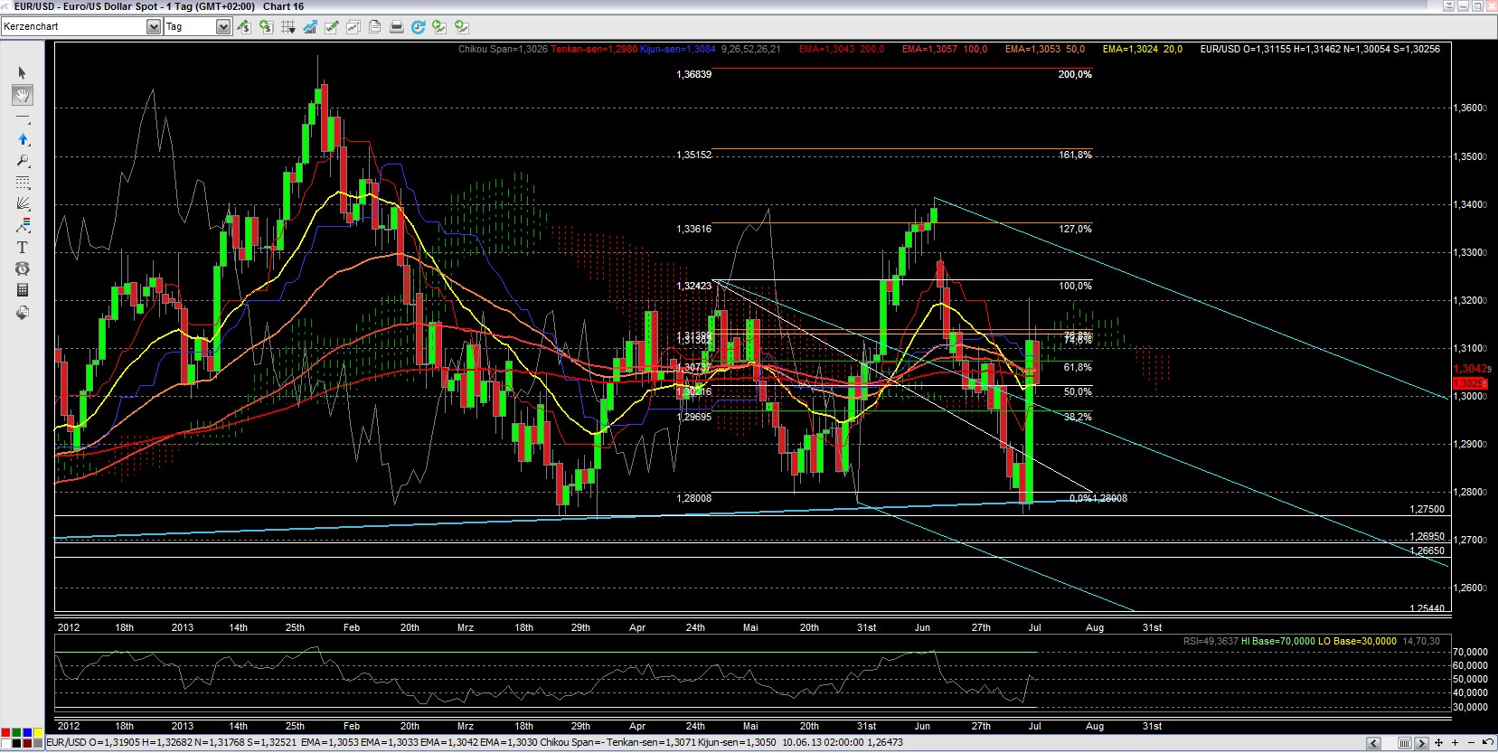Toggle the horizontal lines tool
The height and width of the screenshot is (753, 1498).
23,183
